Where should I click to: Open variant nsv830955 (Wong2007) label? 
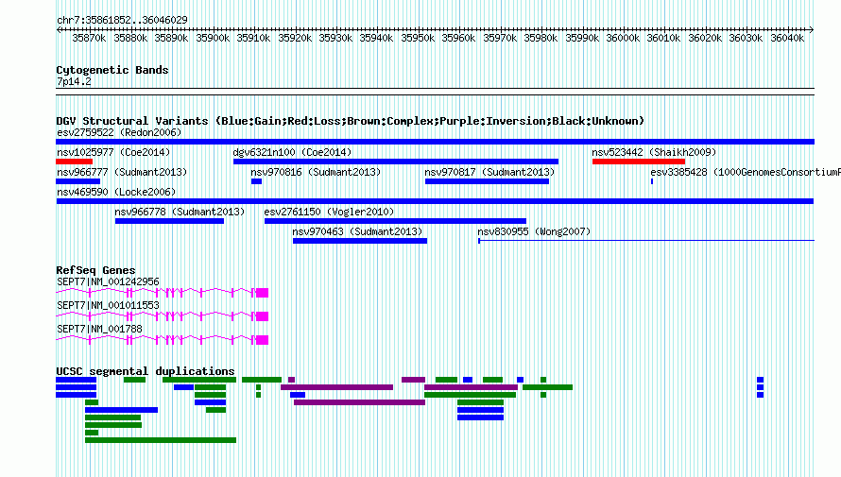click(x=534, y=231)
